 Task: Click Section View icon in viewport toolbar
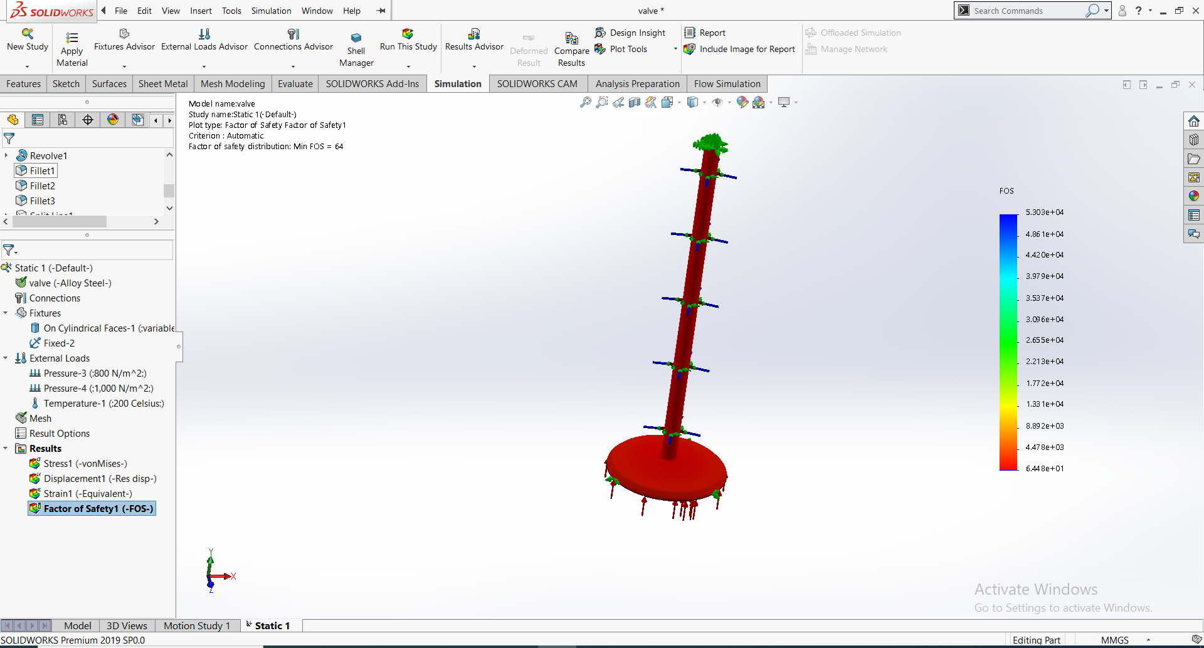[x=635, y=102]
